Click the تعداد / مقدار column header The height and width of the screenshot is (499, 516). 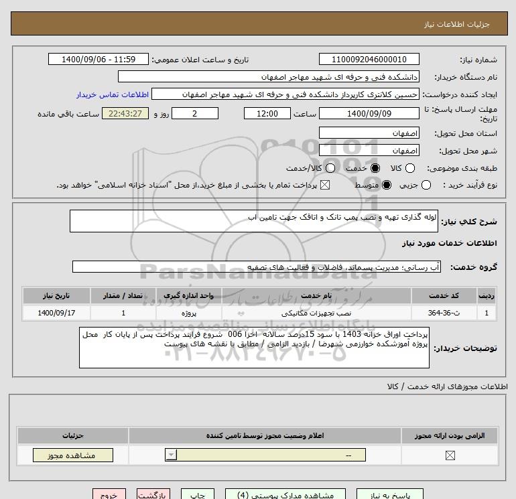[x=123, y=295]
